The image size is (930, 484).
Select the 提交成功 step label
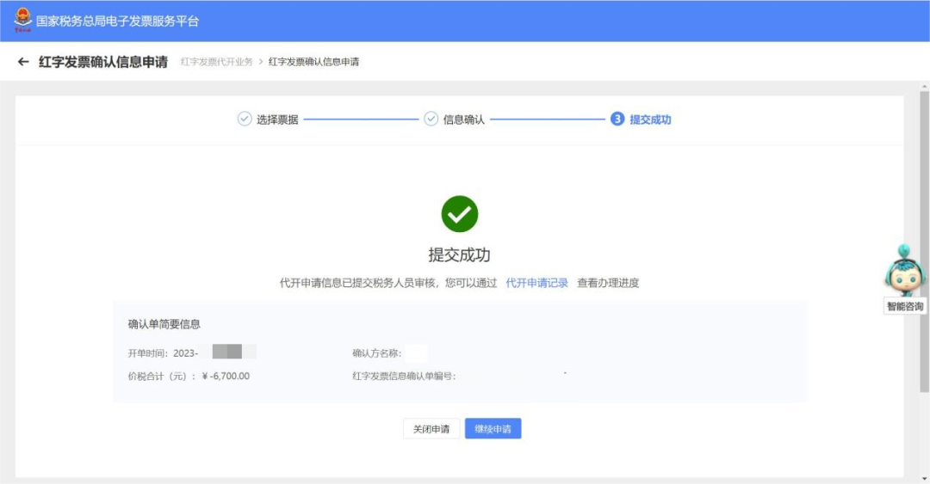click(x=650, y=119)
